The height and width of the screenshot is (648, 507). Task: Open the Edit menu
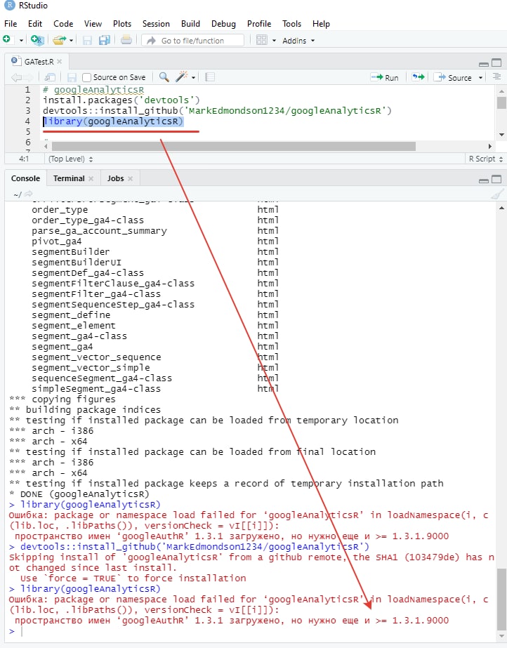coord(35,24)
